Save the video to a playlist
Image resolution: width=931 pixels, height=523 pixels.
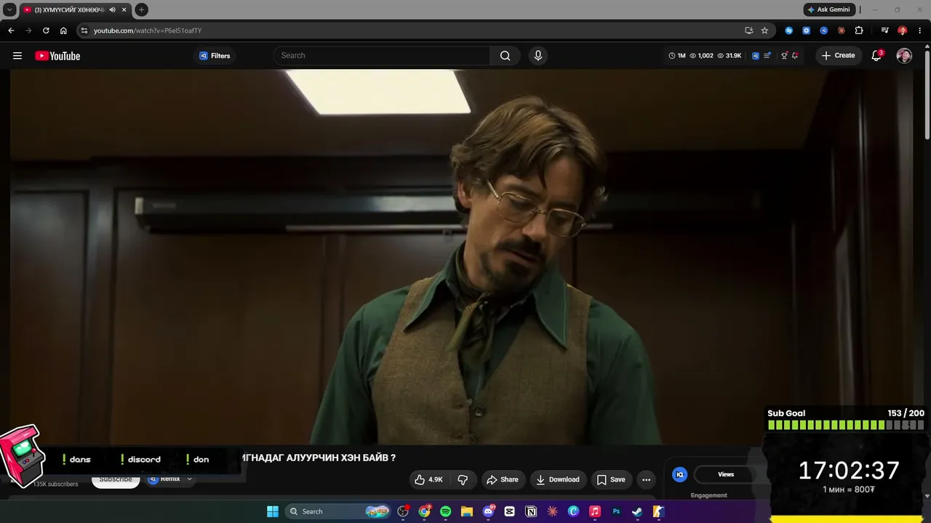tap(611, 479)
